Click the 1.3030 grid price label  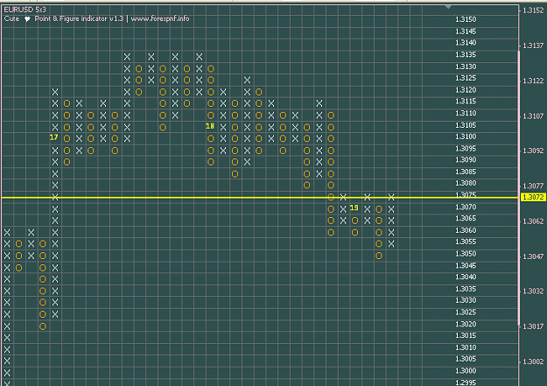click(466, 300)
